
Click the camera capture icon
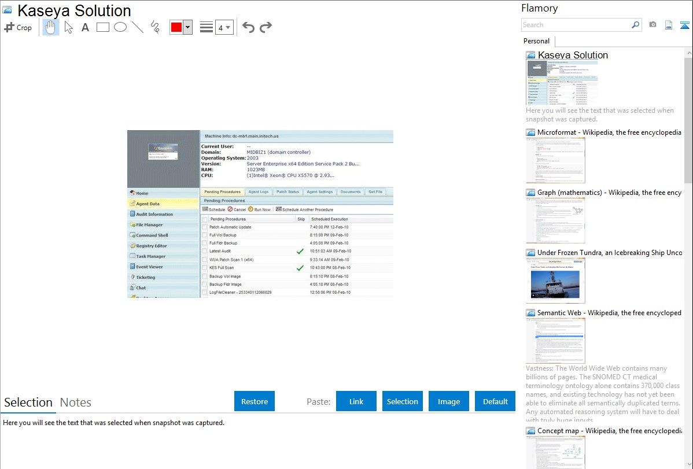click(x=653, y=25)
